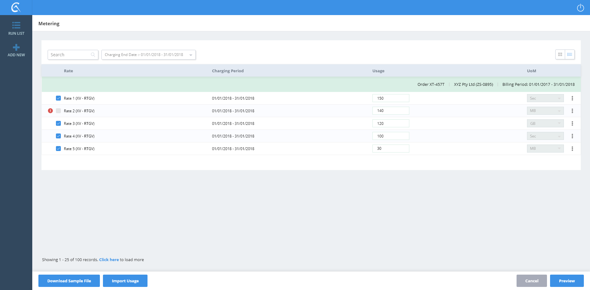Expand the UoM dropdown for Rate 3
590x290 pixels.
point(545,124)
